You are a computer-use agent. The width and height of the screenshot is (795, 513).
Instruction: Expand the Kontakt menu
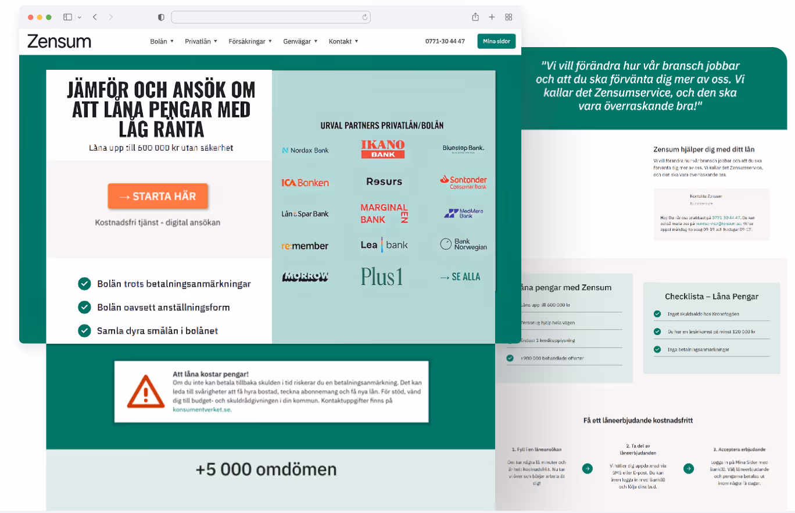pyautogui.click(x=343, y=41)
